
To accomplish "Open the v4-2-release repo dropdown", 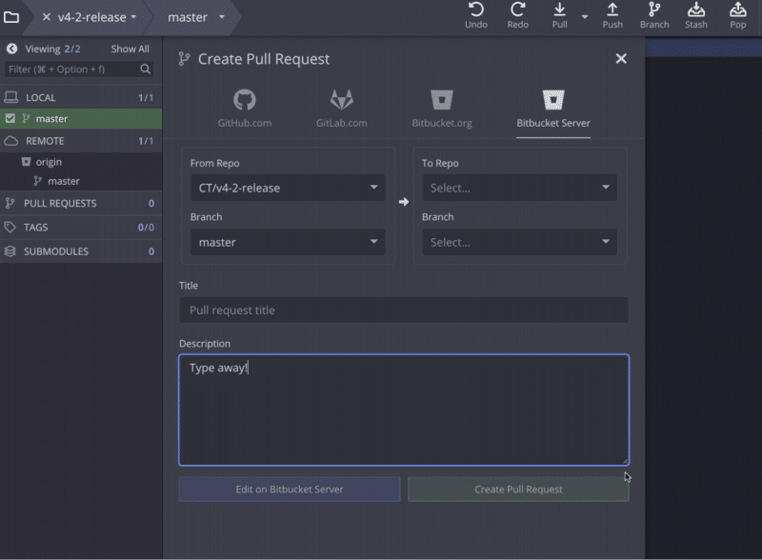I will click(133, 17).
